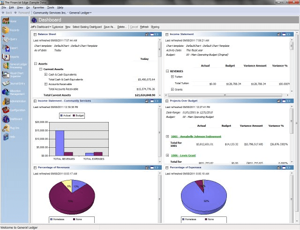The width and height of the screenshot is (300, 230).
Task: Expand the Cash & Cash Equivalents row
Action: click(46, 74)
